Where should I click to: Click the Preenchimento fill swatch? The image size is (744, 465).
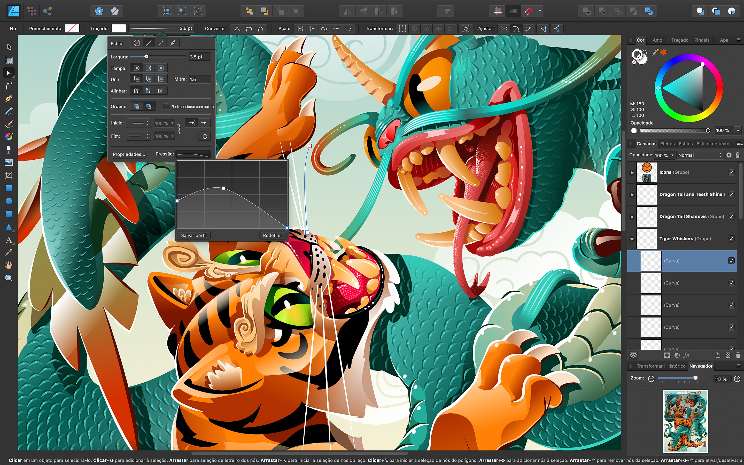coord(72,28)
